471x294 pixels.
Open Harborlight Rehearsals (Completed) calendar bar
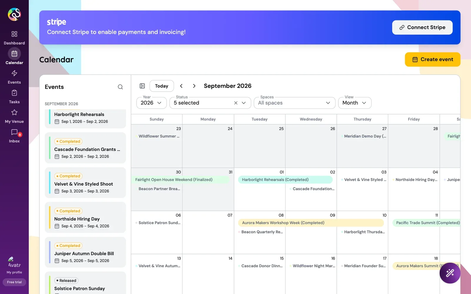click(x=285, y=180)
